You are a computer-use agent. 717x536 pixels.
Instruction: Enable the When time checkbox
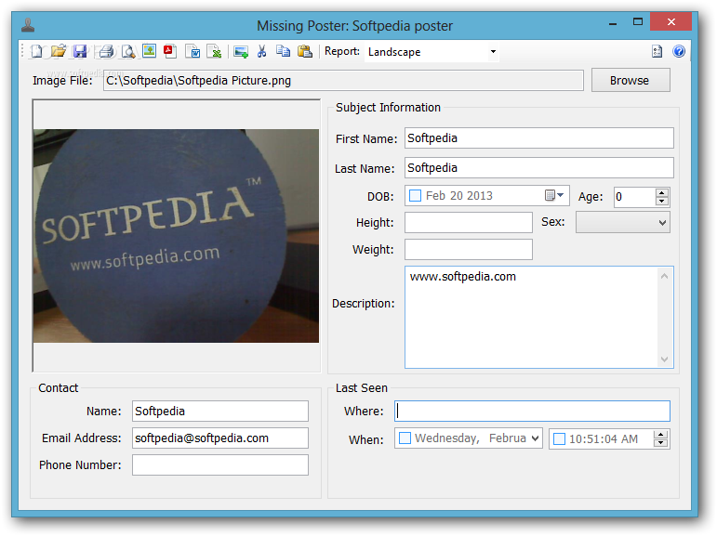coord(559,438)
